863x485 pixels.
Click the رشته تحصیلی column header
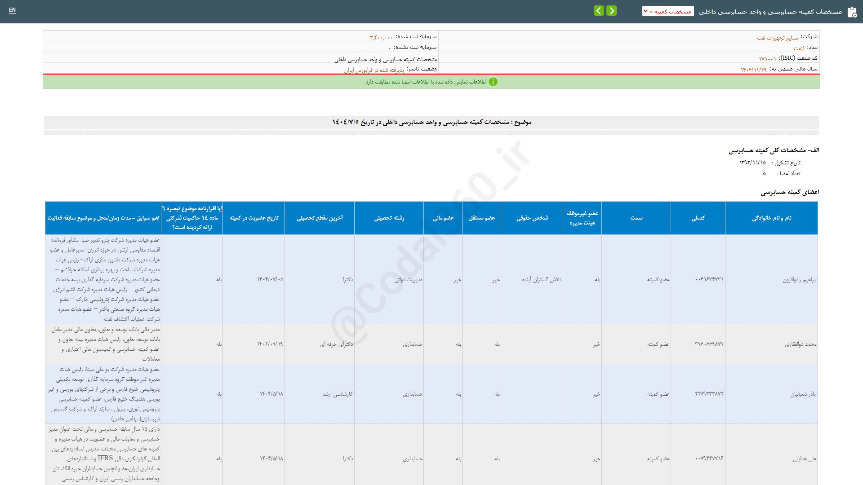389,218
